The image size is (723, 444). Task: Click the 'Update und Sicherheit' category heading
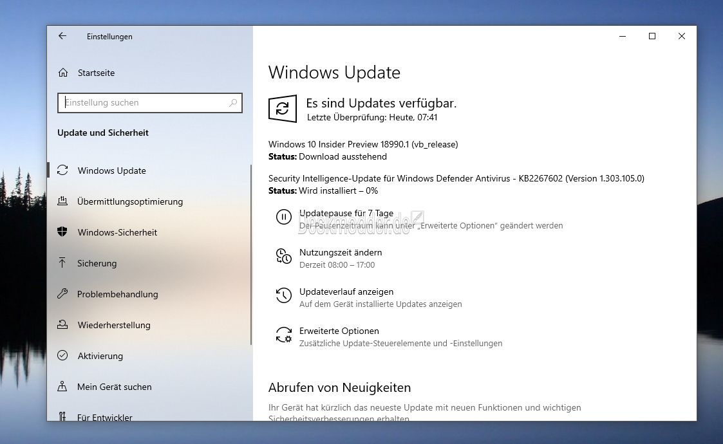pos(103,133)
